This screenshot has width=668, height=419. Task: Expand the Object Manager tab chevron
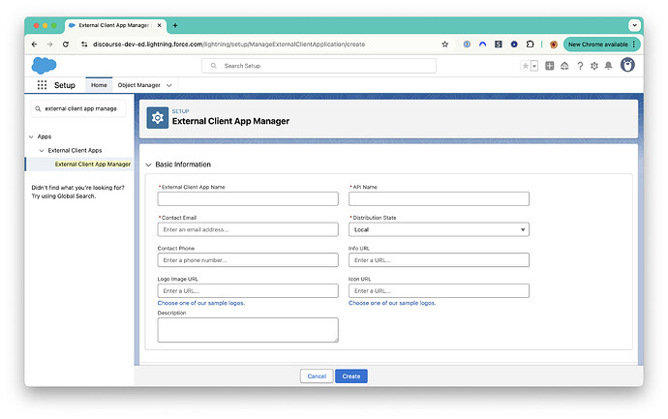click(x=169, y=85)
